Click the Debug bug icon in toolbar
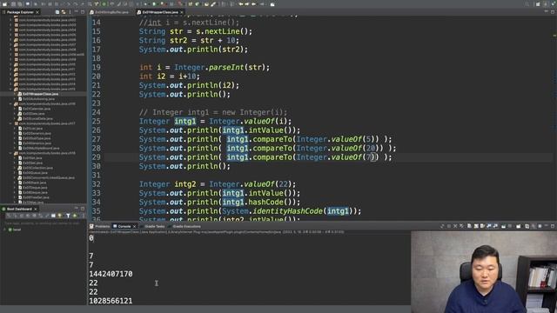 [x=145, y=3]
